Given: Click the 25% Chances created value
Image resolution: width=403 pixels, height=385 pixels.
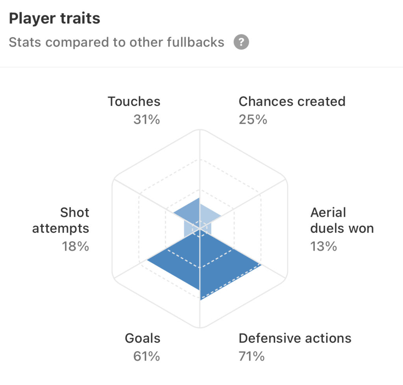Looking at the screenshot, I should (253, 120).
